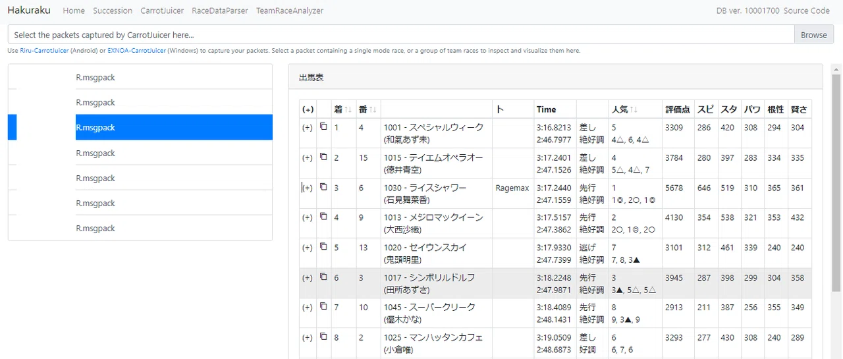Image resolution: width=843 pixels, height=359 pixels.
Task: Select the second R.msgpack packet
Action: coord(140,102)
